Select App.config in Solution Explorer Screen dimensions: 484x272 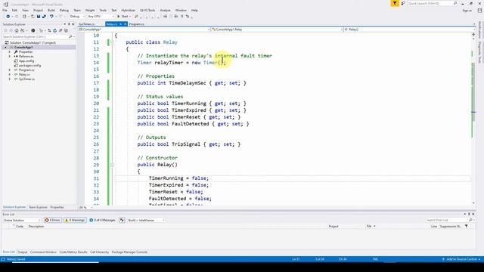26,61
